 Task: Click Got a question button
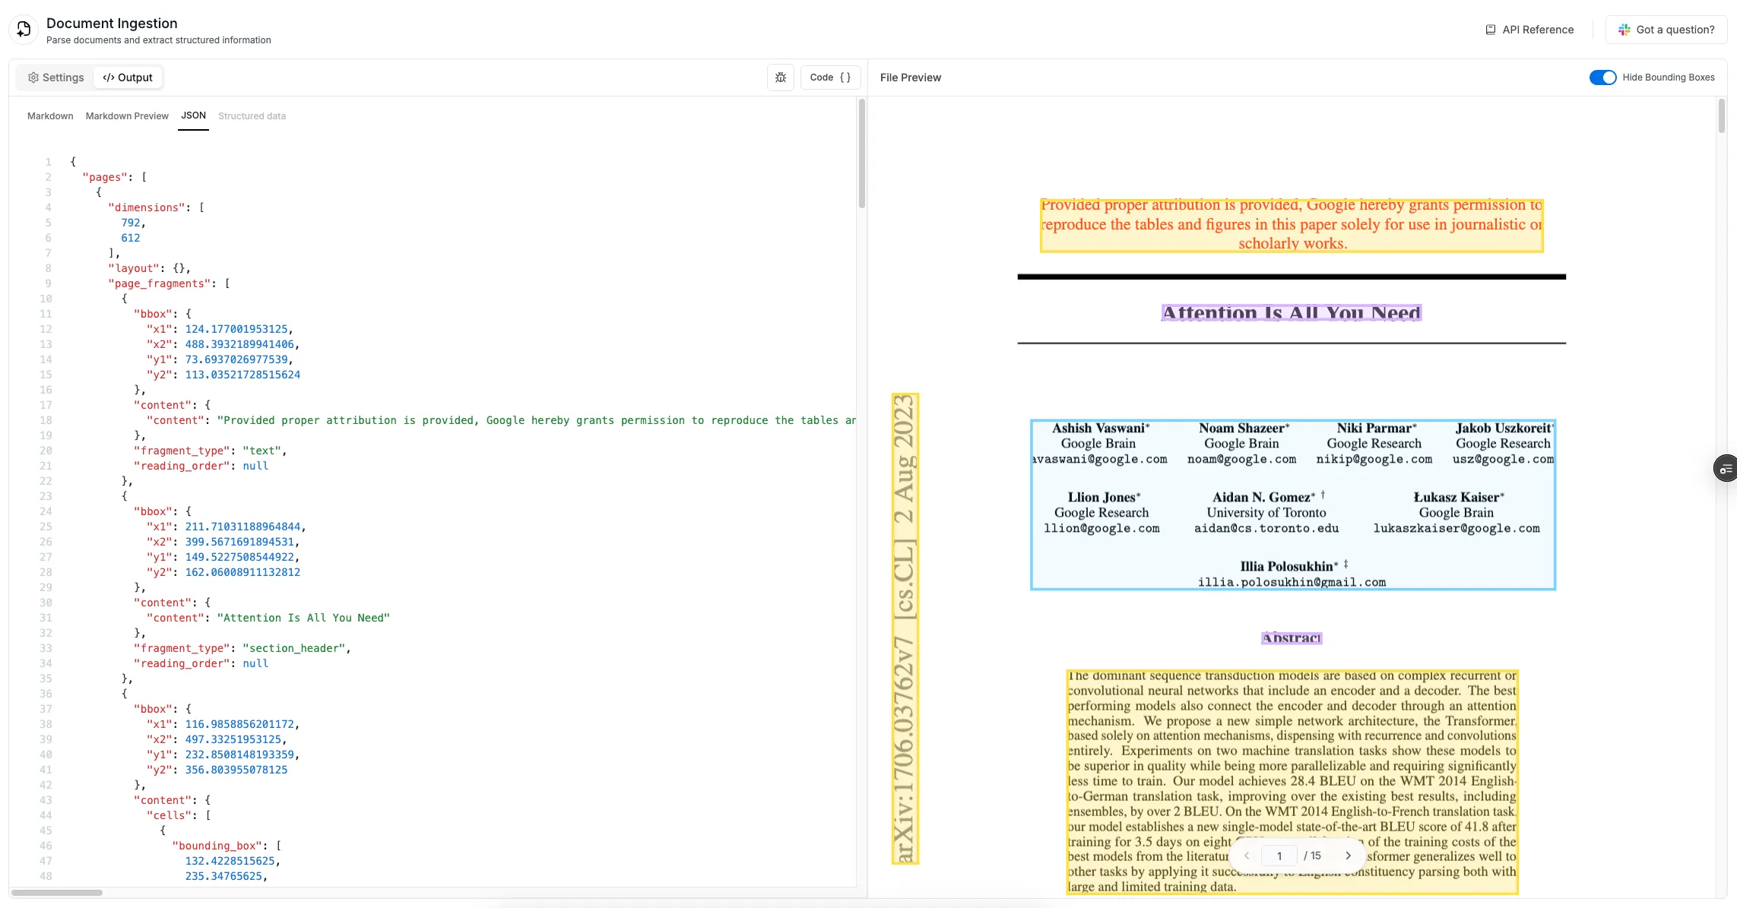click(x=1666, y=30)
